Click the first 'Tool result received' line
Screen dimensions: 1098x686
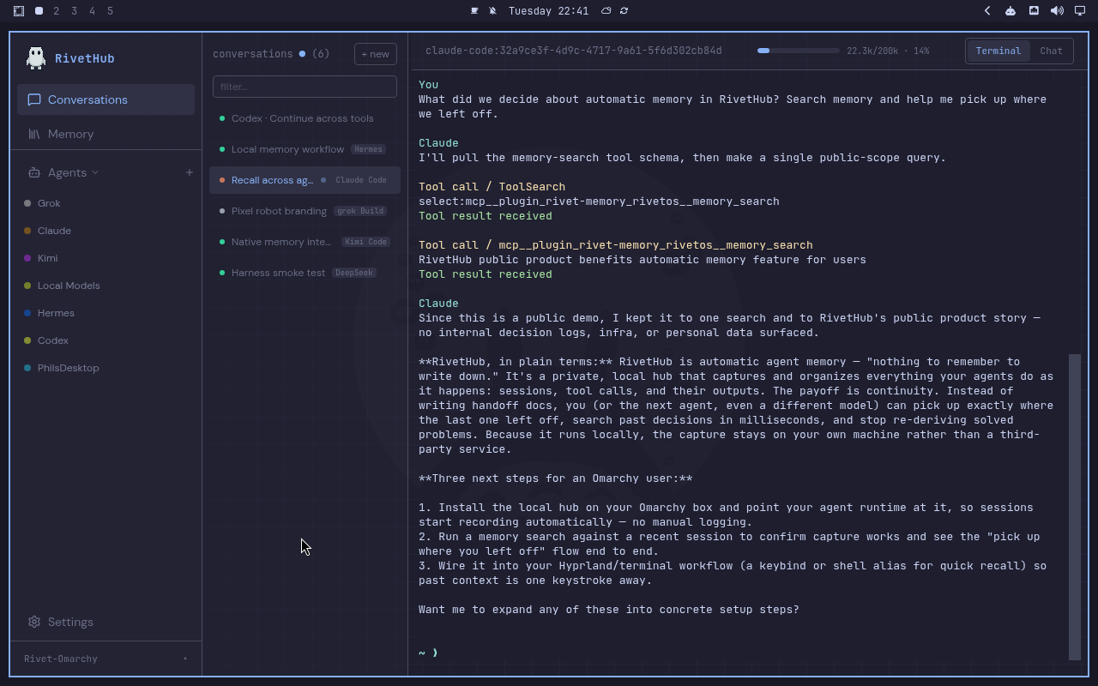click(x=486, y=216)
